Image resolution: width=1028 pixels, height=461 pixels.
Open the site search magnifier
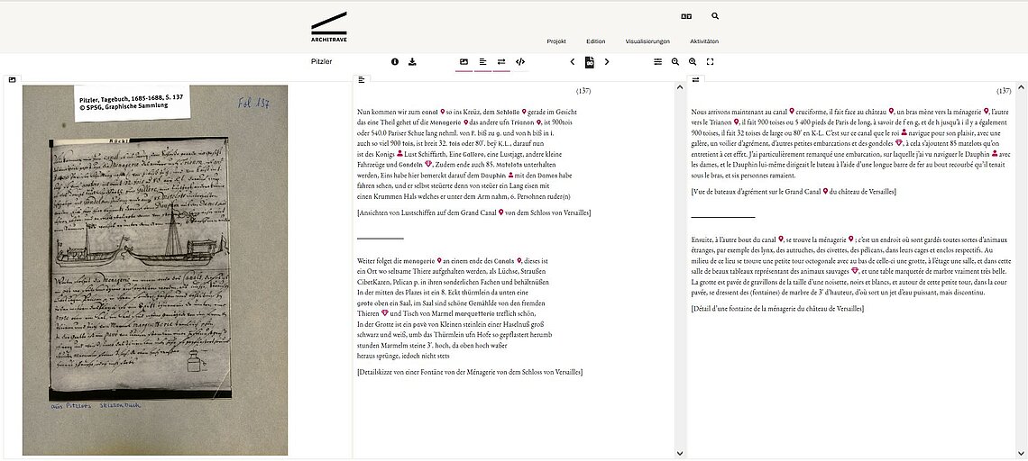tap(715, 16)
